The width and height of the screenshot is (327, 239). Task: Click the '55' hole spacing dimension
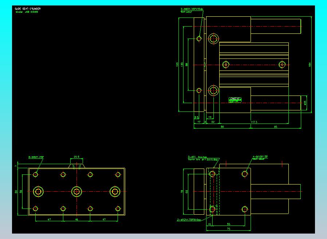(229, 224)
